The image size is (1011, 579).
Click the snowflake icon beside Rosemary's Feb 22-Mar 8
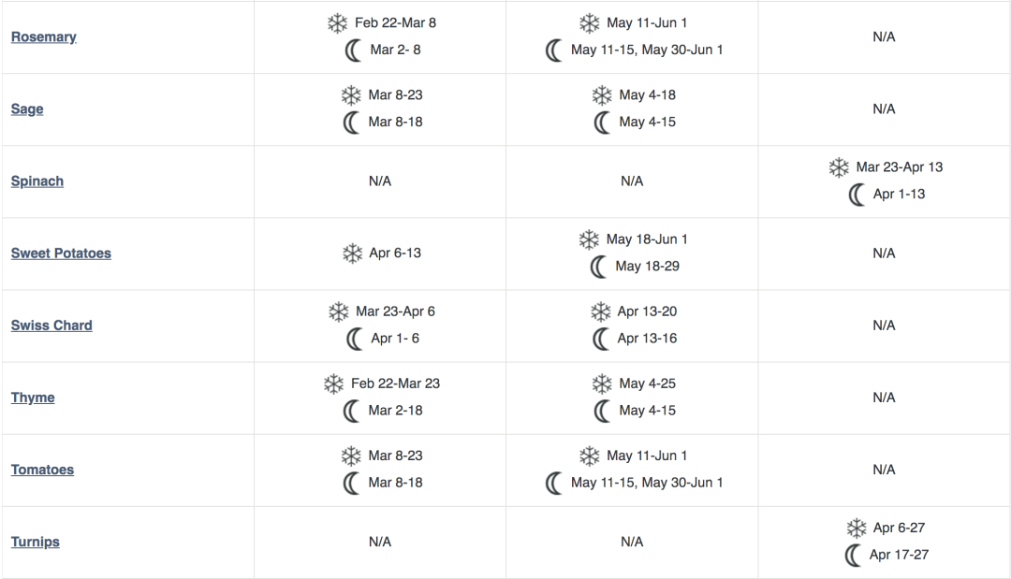338,23
